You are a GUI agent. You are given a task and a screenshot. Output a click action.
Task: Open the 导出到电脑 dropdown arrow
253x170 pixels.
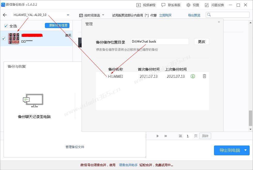point(246,150)
